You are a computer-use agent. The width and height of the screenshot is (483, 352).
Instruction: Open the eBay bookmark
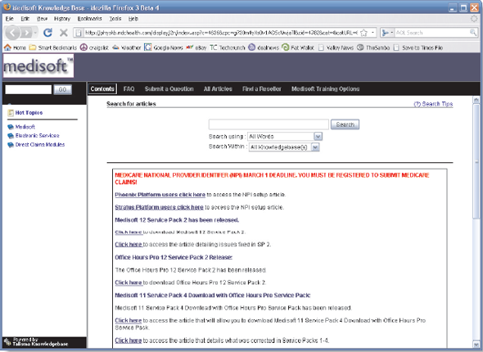(196, 47)
